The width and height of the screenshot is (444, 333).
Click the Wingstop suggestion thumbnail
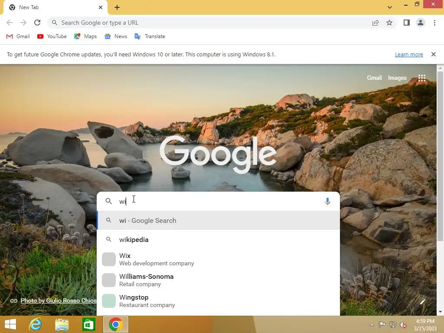[109, 301]
